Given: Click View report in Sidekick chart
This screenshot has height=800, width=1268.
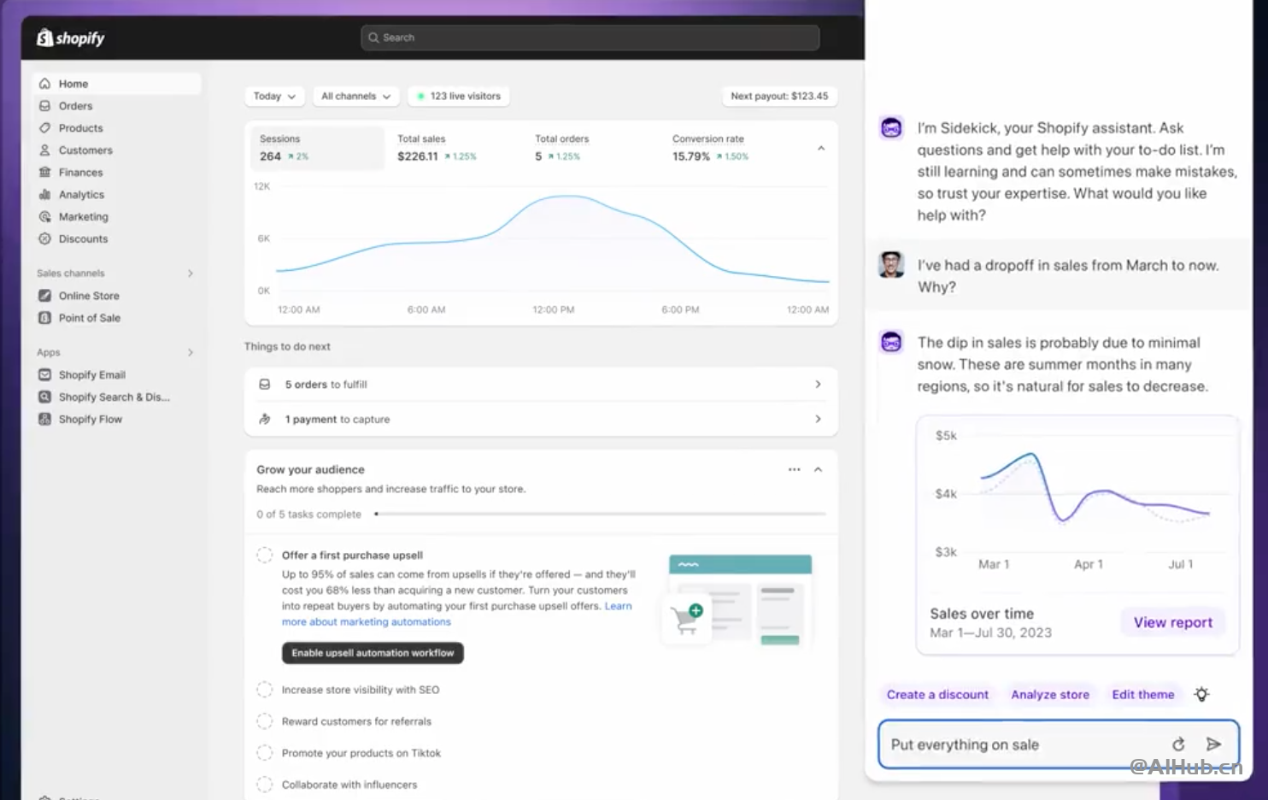Looking at the screenshot, I should pyautogui.click(x=1173, y=622).
